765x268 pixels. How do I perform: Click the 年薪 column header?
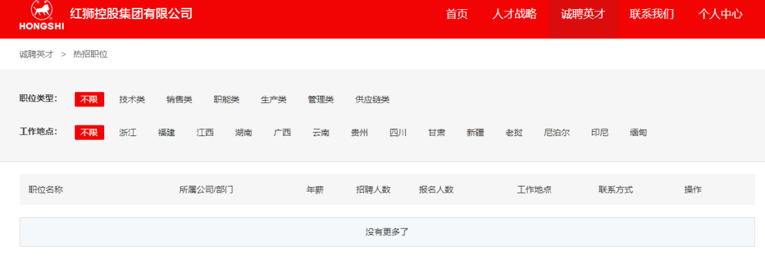pyautogui.click(x=314, y=190)
